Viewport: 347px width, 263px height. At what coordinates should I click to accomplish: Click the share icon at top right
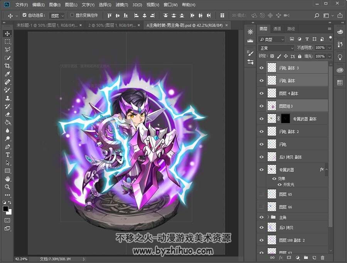340,15
